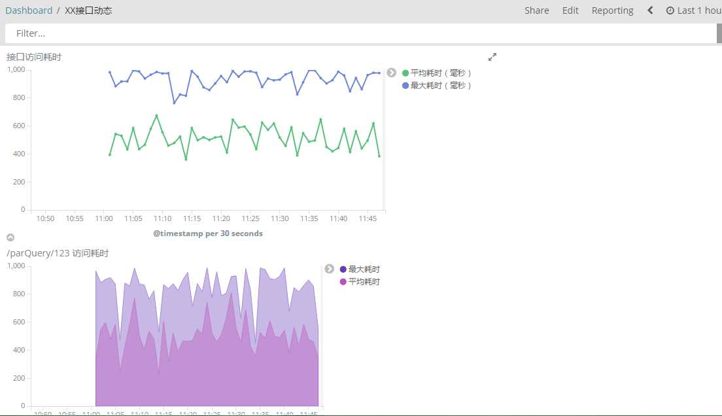
Task: Expand the 接口访问耗时 panel to full screen
Action: (x=492, y=57)
